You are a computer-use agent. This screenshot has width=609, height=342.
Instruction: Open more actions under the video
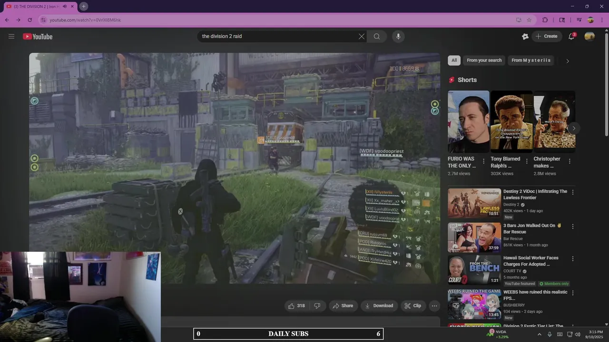[x=434, y=306]
